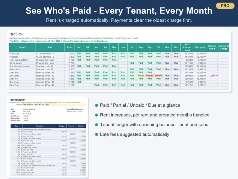Click the 'Partial - promised rest' payment row
This screenshot has height=179, width=238.
coord(48,165)
